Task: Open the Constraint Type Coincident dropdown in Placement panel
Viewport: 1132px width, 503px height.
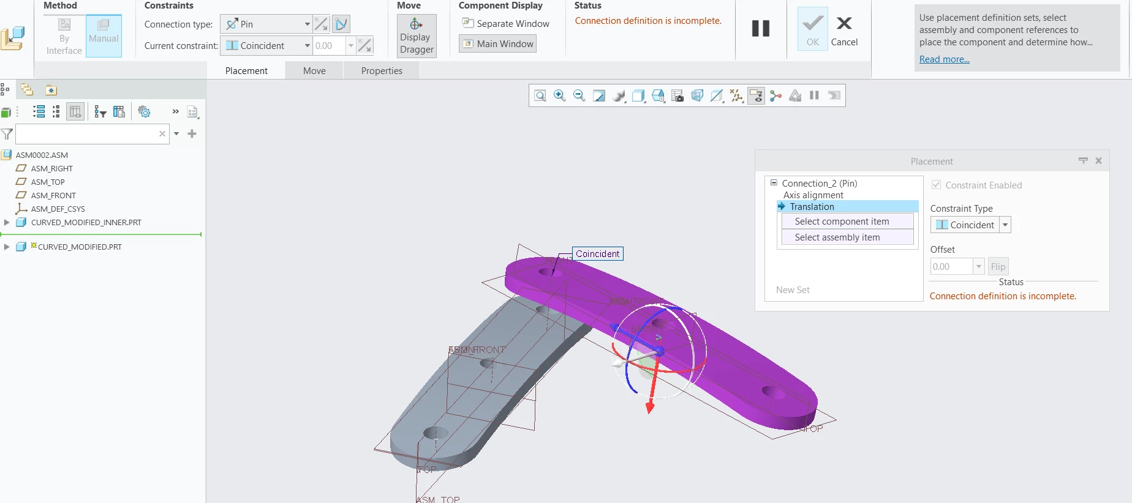Action: coord(1005,225)
